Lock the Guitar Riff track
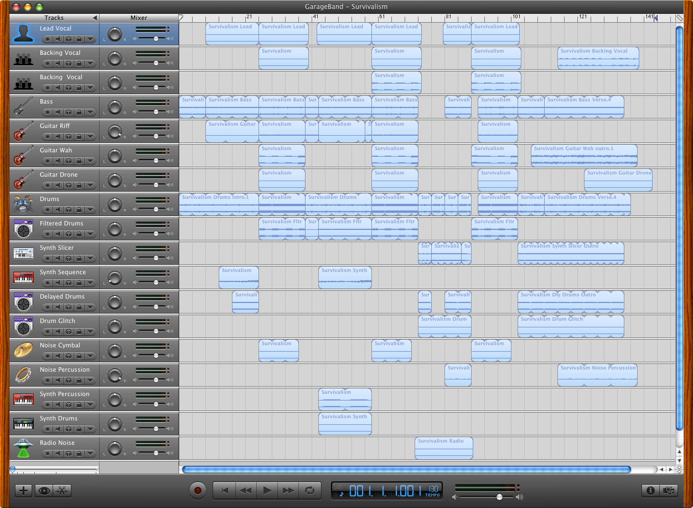 point(79,137)
